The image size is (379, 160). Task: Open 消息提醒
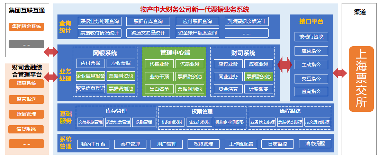click(315, 144)
